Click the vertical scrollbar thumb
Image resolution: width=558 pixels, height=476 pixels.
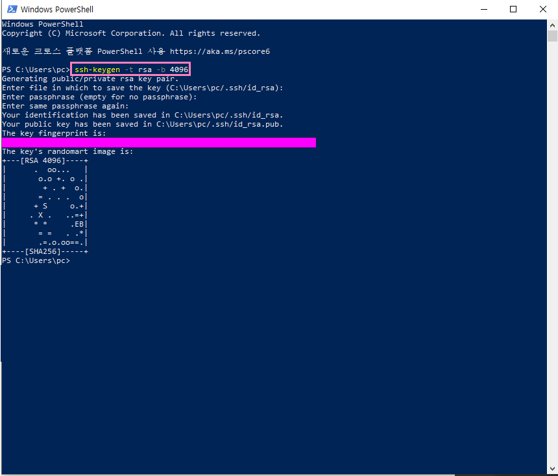552,36
